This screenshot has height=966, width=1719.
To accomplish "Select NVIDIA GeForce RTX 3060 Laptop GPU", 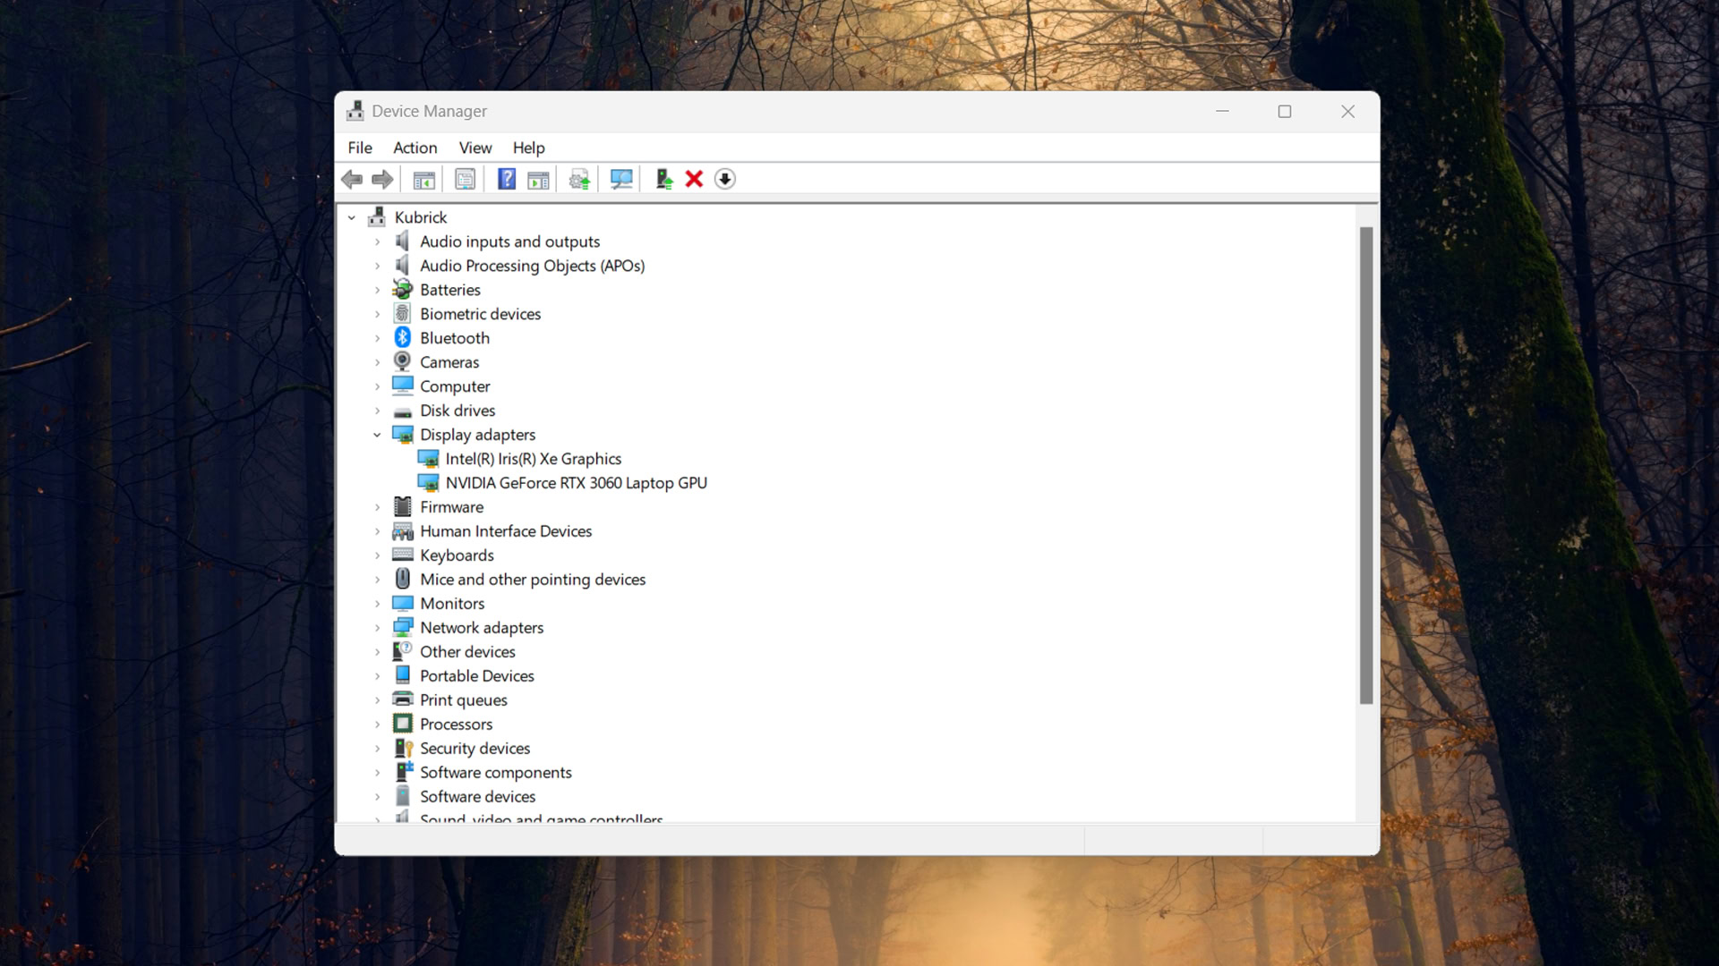I will coord(576,483).
